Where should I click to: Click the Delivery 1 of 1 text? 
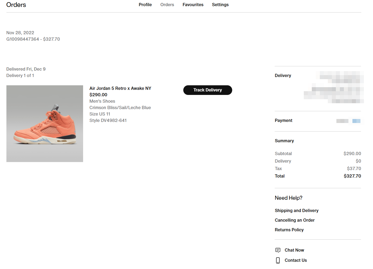20,75
